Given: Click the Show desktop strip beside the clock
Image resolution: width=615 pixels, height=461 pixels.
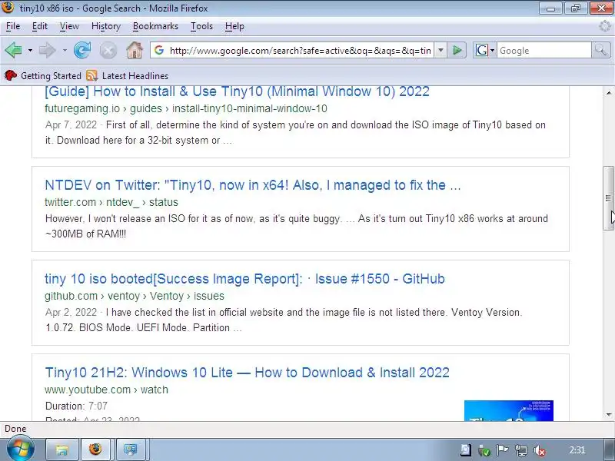Looking at the screenshot, I should 609,449.
